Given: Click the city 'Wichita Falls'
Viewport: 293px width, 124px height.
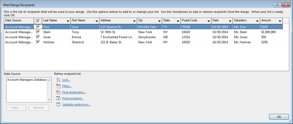Looking at the screenshot, I should [x=147, y=27].
